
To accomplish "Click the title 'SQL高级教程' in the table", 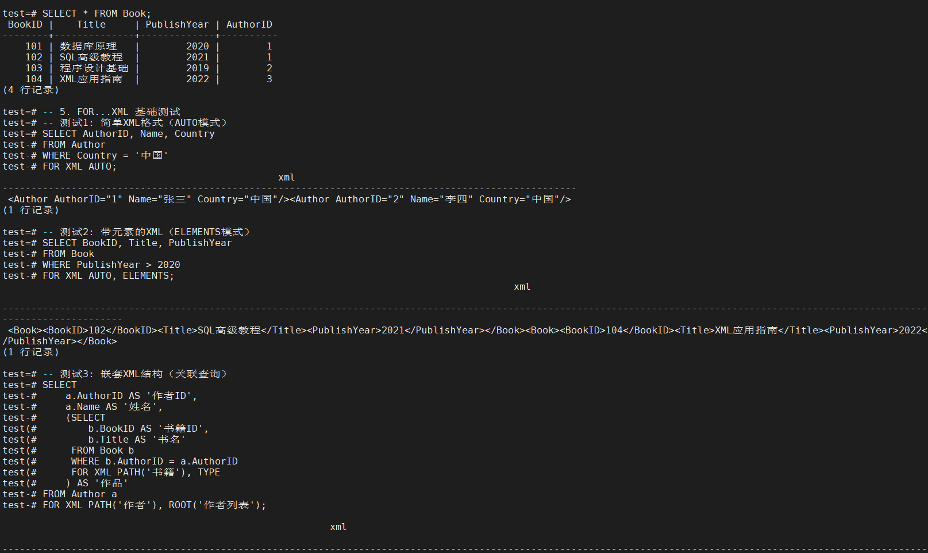I will (x=91, y=57).
